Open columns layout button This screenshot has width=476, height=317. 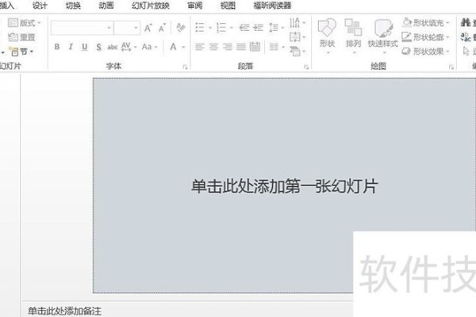pos(277,47)
